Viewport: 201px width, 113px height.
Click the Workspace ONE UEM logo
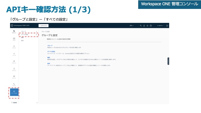pyautogui.click(x=20, y=25)
